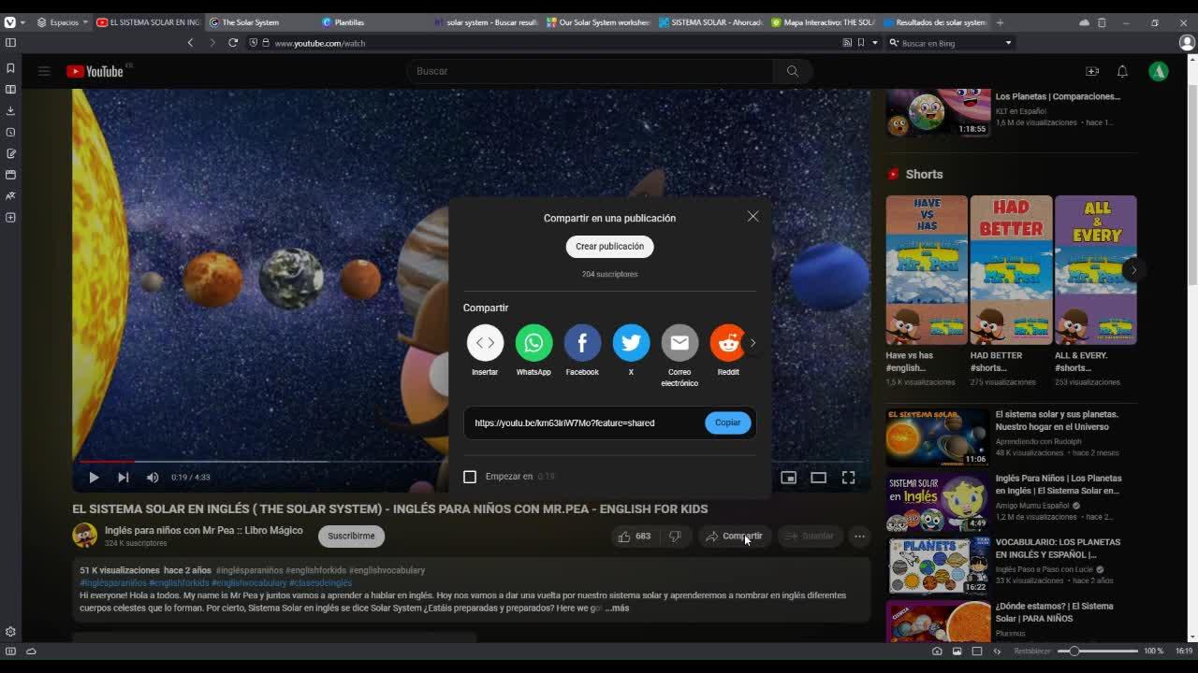Click the Buscar en Bing search field
The image size is (1198, 673).
coord(951,43)
